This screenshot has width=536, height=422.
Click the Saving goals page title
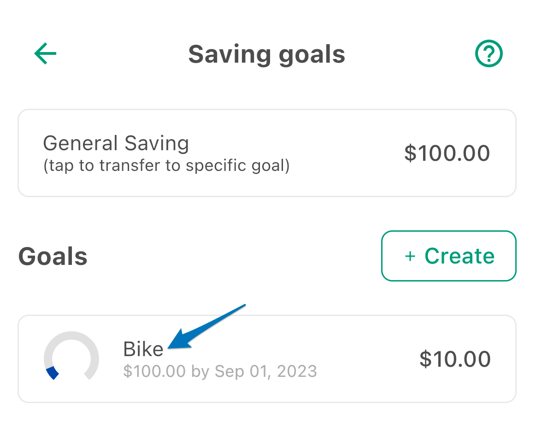[267, 55]
